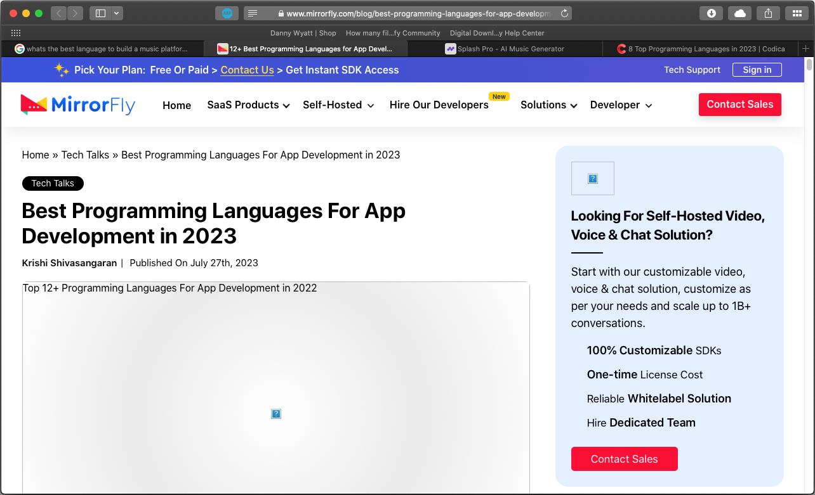
Task: Expand the SaaS Products dropdown
Action: click(248, 105)
